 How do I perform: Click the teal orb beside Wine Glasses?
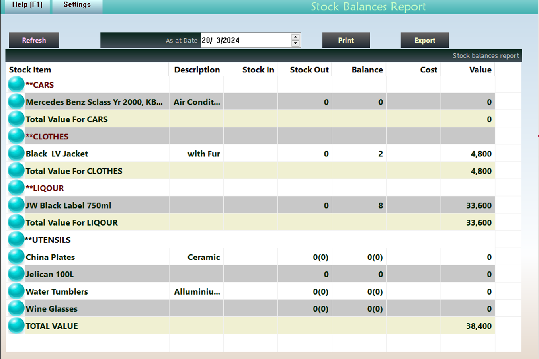point(16,308)
